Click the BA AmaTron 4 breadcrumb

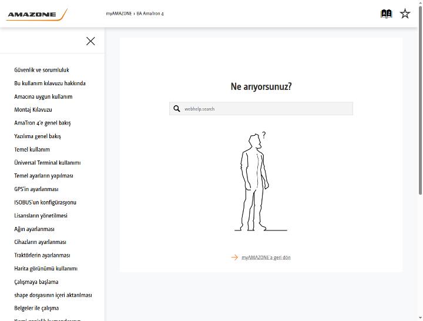pyautogui.click(x=150, y=14)
